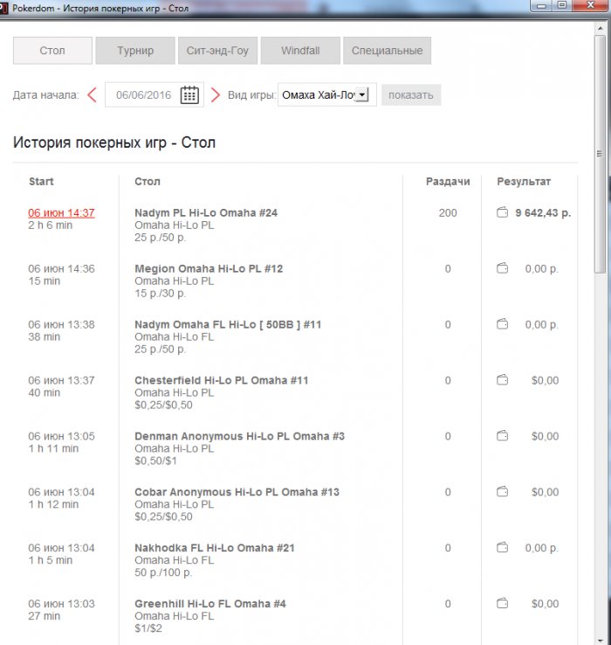The height and width of the screenshot is (645, 611).
Task: Click the показать button
Action: pos(411,95)
